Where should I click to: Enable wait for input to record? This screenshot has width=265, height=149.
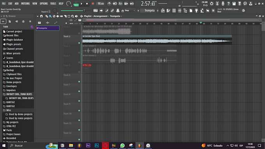point(115,4)
